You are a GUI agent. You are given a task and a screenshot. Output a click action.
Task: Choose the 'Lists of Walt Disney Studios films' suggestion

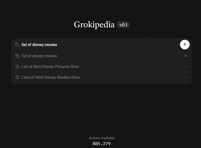click(102, 77)
